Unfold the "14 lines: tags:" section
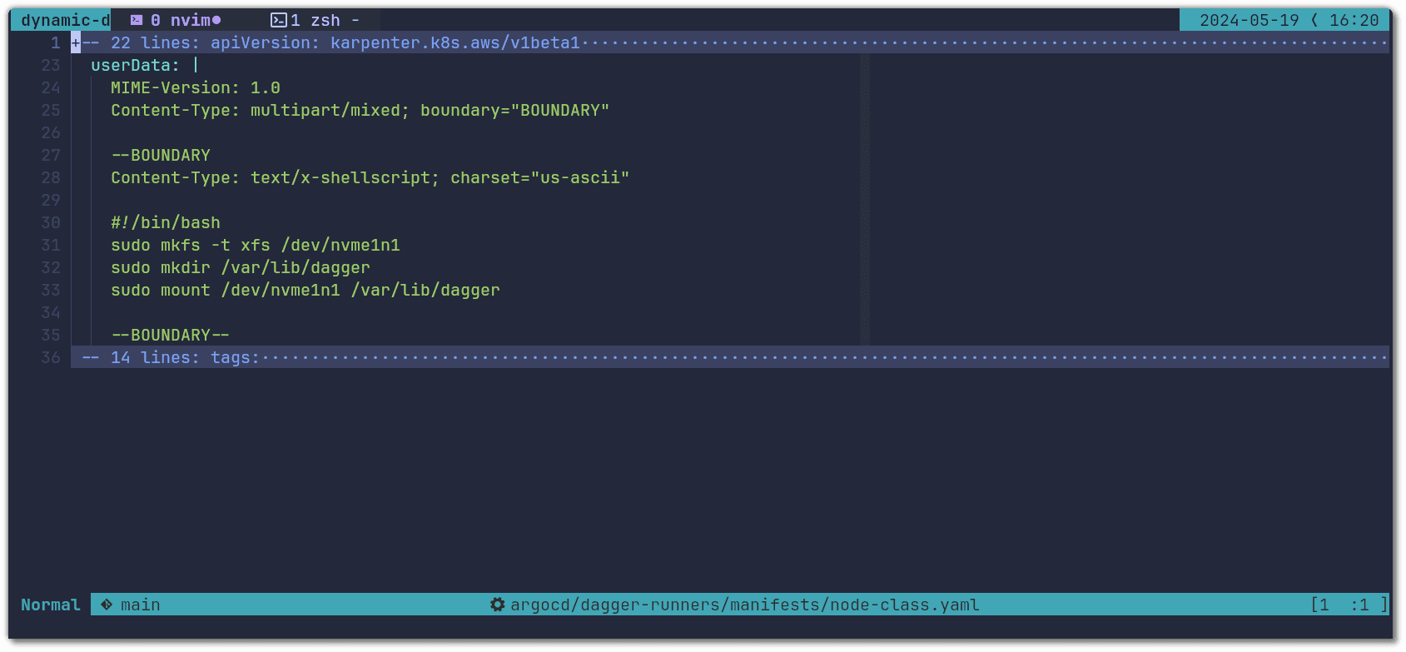The image size is (1406, 652). pos(185,357)
